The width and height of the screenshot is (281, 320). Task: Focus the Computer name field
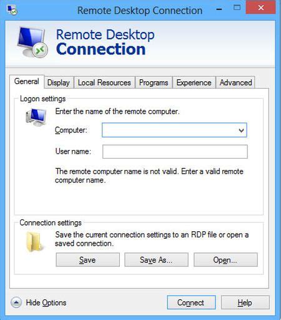174,130
